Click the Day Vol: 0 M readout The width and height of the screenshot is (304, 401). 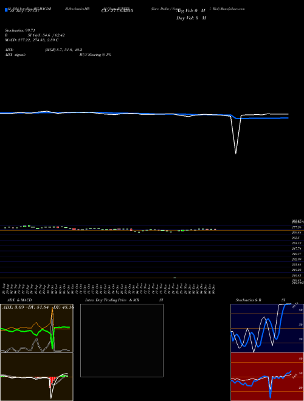pyautogui.click(x=191, y=18)
